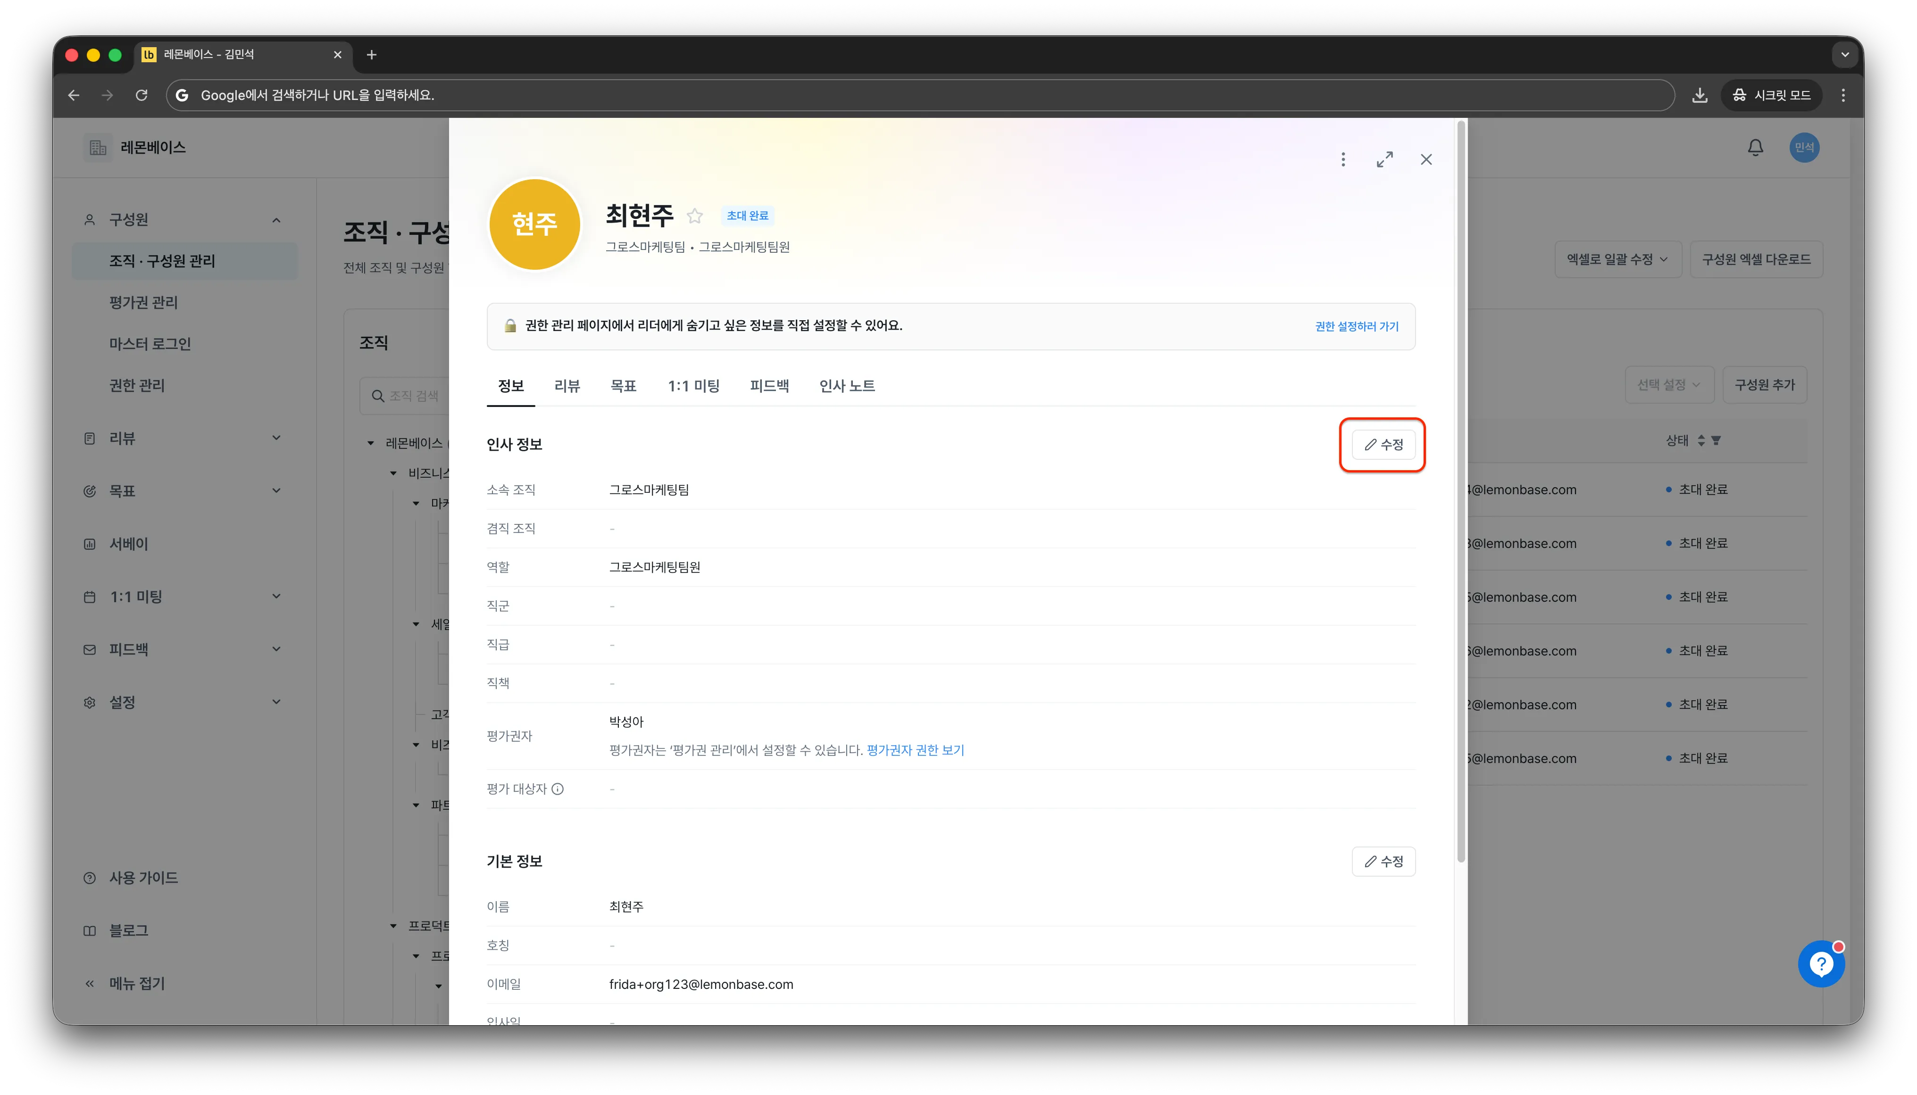Switch to the 리뷰 tab in the profile
The image size is (1917, 1095).
click(x=567, y=386)
